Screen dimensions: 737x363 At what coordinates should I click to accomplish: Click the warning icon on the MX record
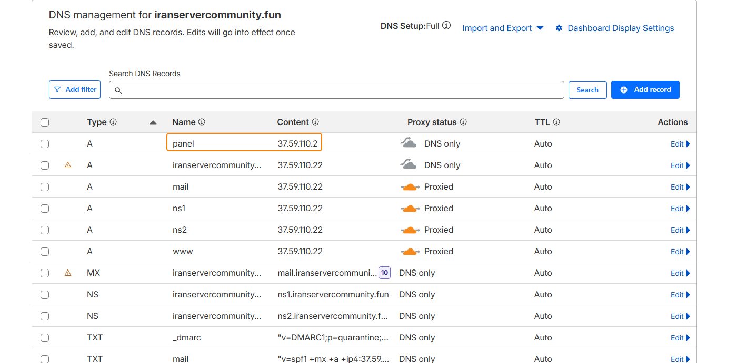point(68,273)
